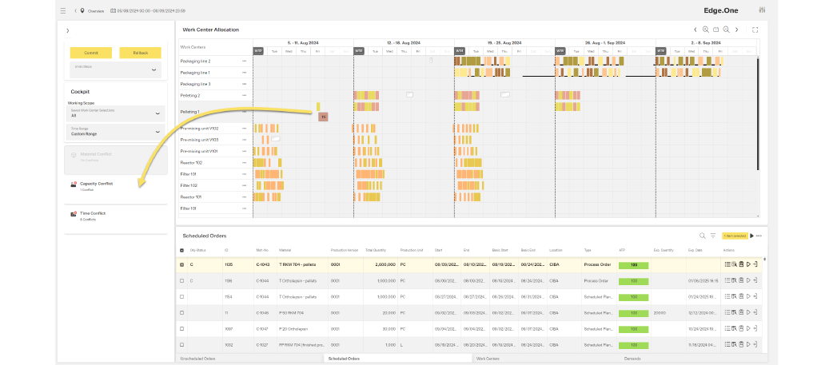Open the filter icon in Scheduled Orders
Viewport: 833px width, 365px height.
point(712,236)
